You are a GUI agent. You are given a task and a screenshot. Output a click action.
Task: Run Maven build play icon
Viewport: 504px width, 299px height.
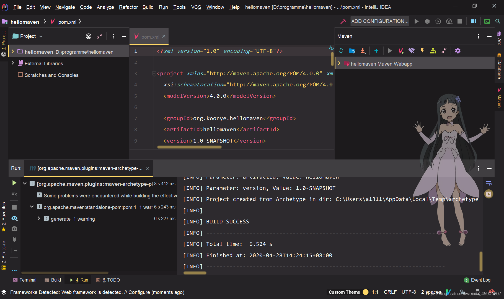(x=390, y=51)
